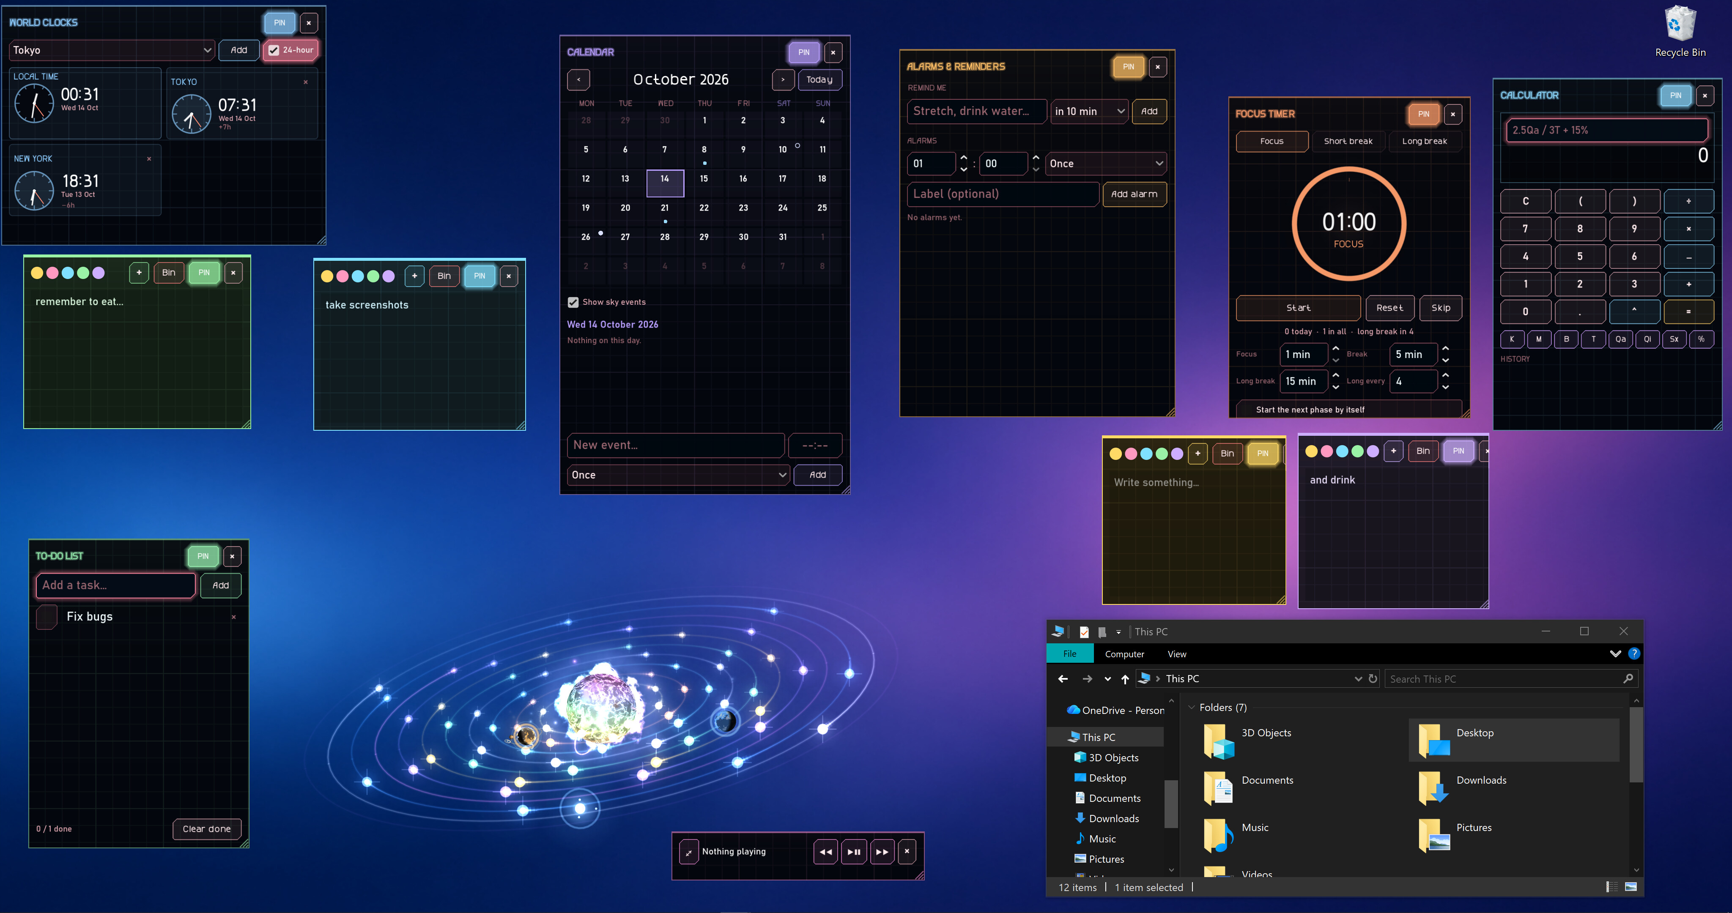
Task: Click the Add alarm button
Action: [x=1134, y=194]
